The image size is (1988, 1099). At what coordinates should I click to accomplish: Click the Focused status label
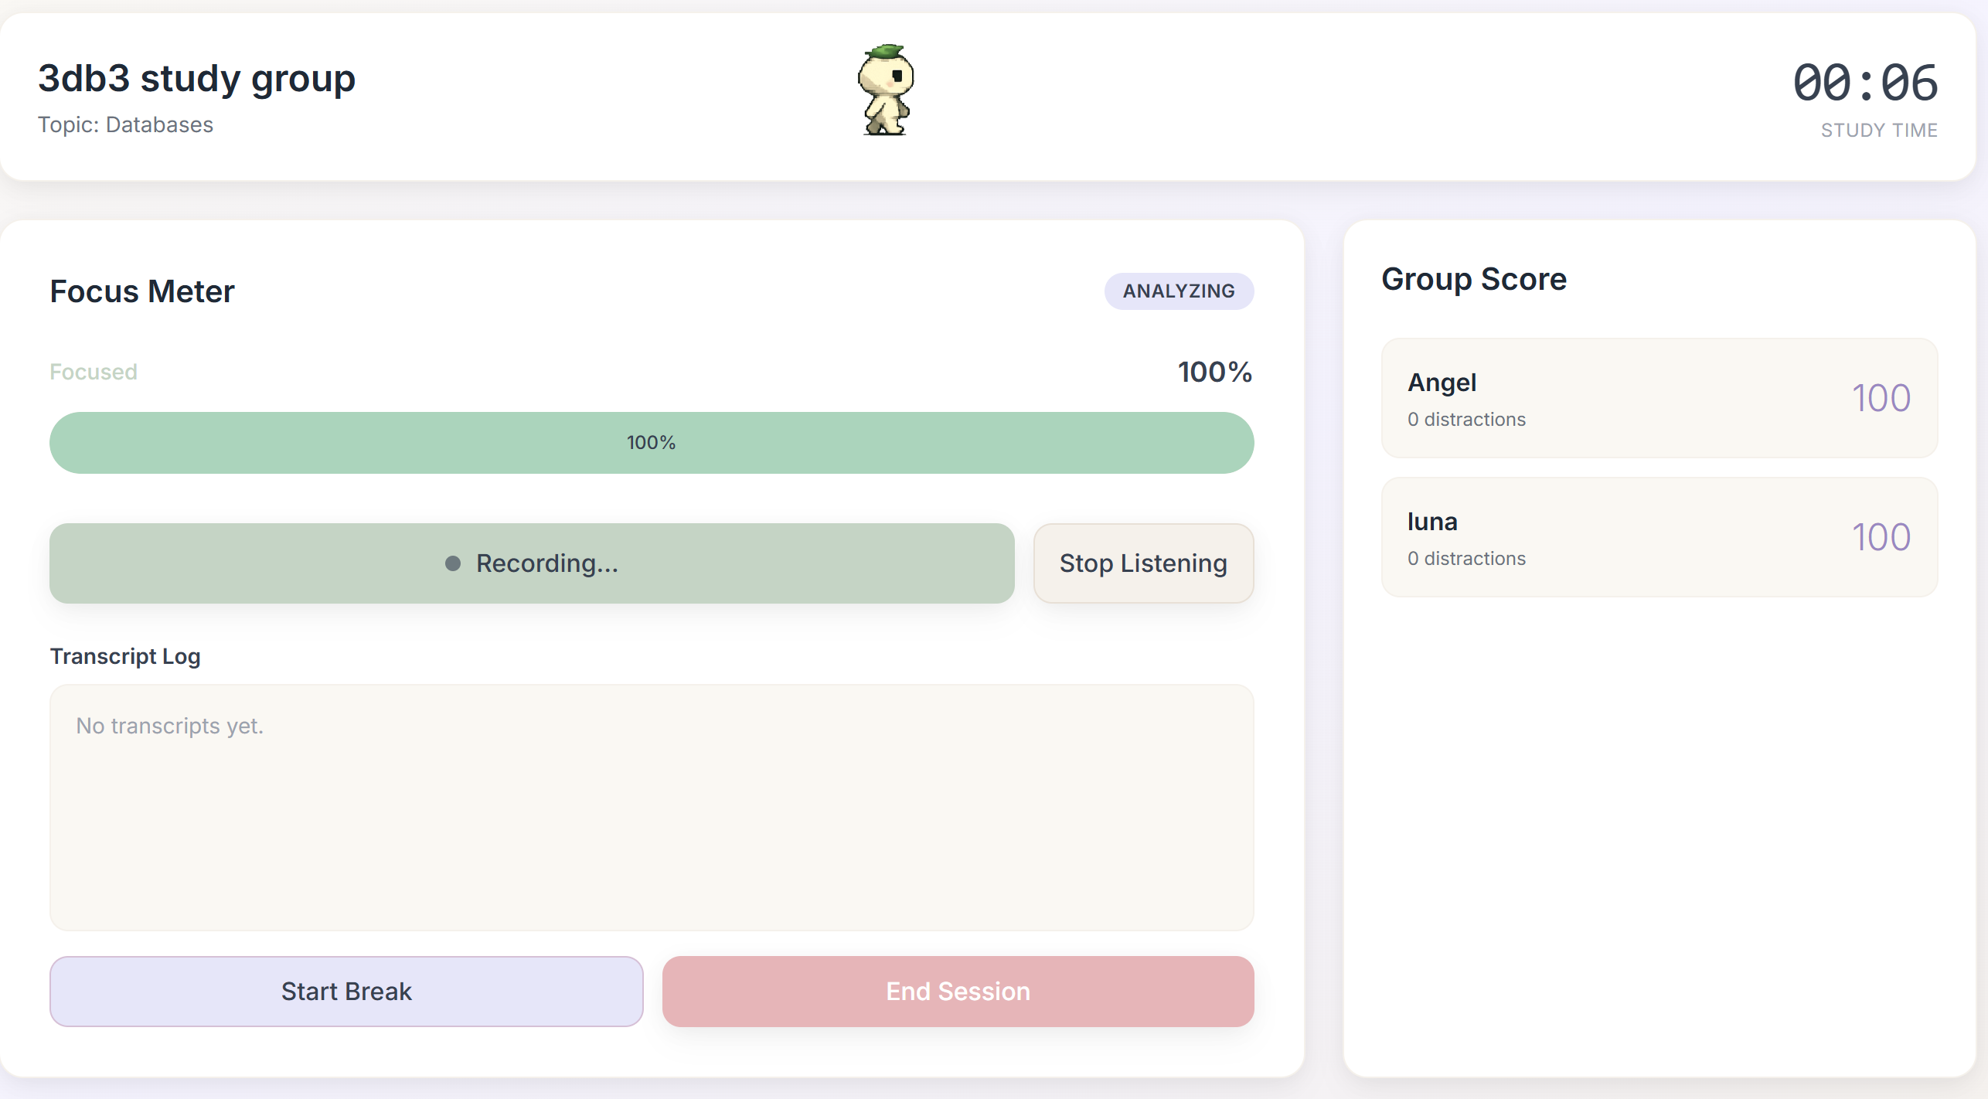(x=94, y=372)
